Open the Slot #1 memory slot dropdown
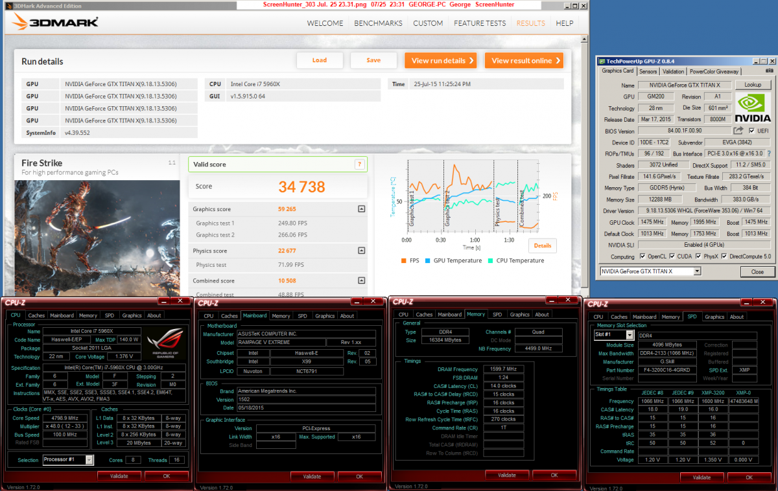This screenshot has width=778, height=491. (629, 335)
